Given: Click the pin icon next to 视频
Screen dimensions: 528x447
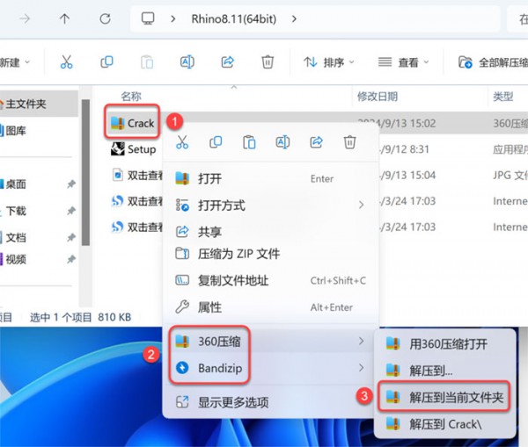Looking at the screenshot, I should (71, 259).
